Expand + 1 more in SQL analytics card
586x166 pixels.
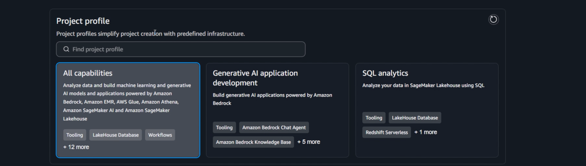(426, 132)
